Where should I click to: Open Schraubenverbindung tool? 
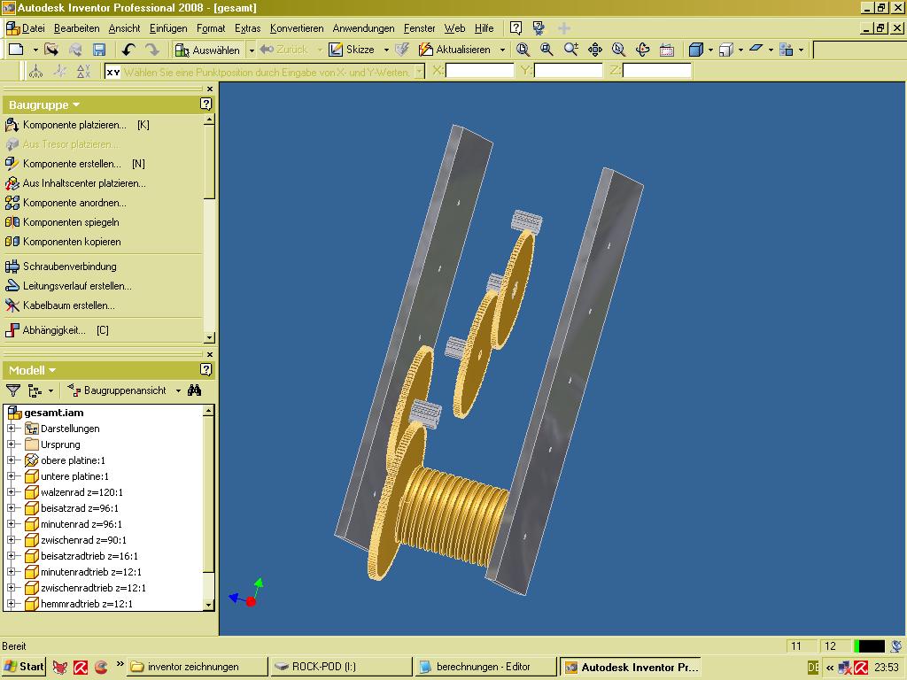click(x=61, y=267)
